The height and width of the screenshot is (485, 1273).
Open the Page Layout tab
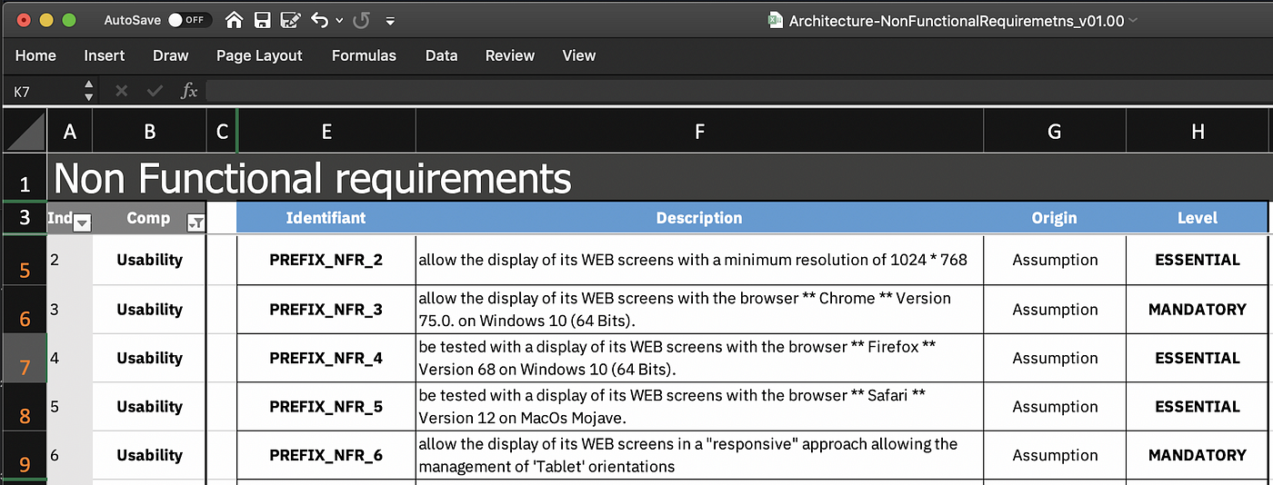[259, 55]
